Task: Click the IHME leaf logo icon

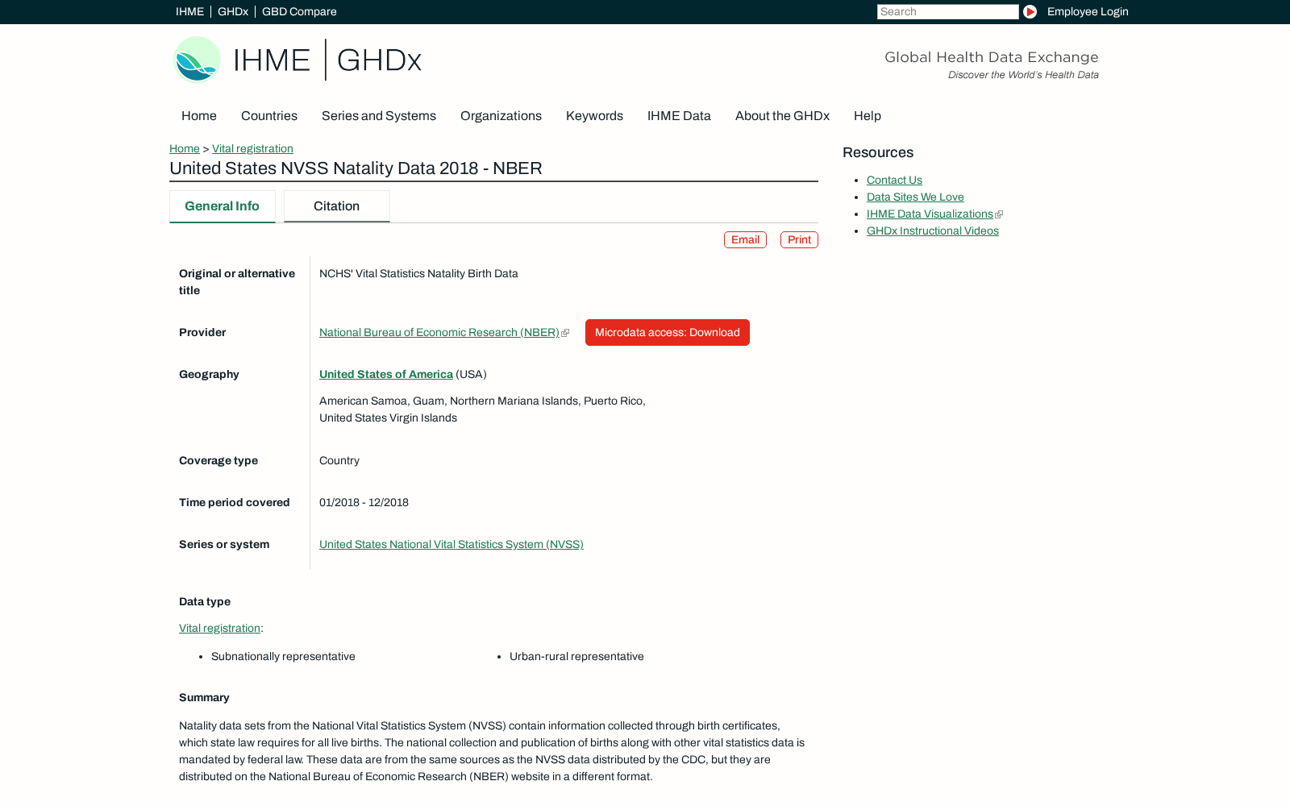Action: click(x=198, y=60)
